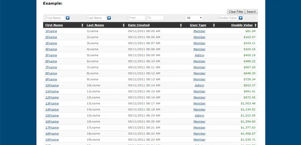Click the filter icon beside Last Name input
The width and height of the screenshot is (301, 145).
coord(109,18)
